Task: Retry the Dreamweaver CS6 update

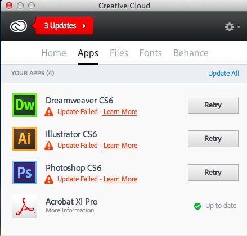Action: [x=213, y=105]
